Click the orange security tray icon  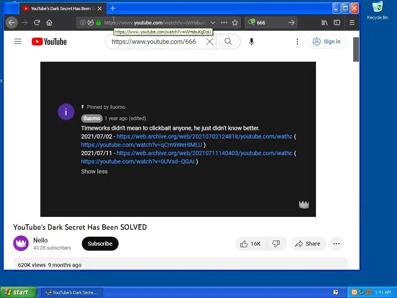coord(354,293)
